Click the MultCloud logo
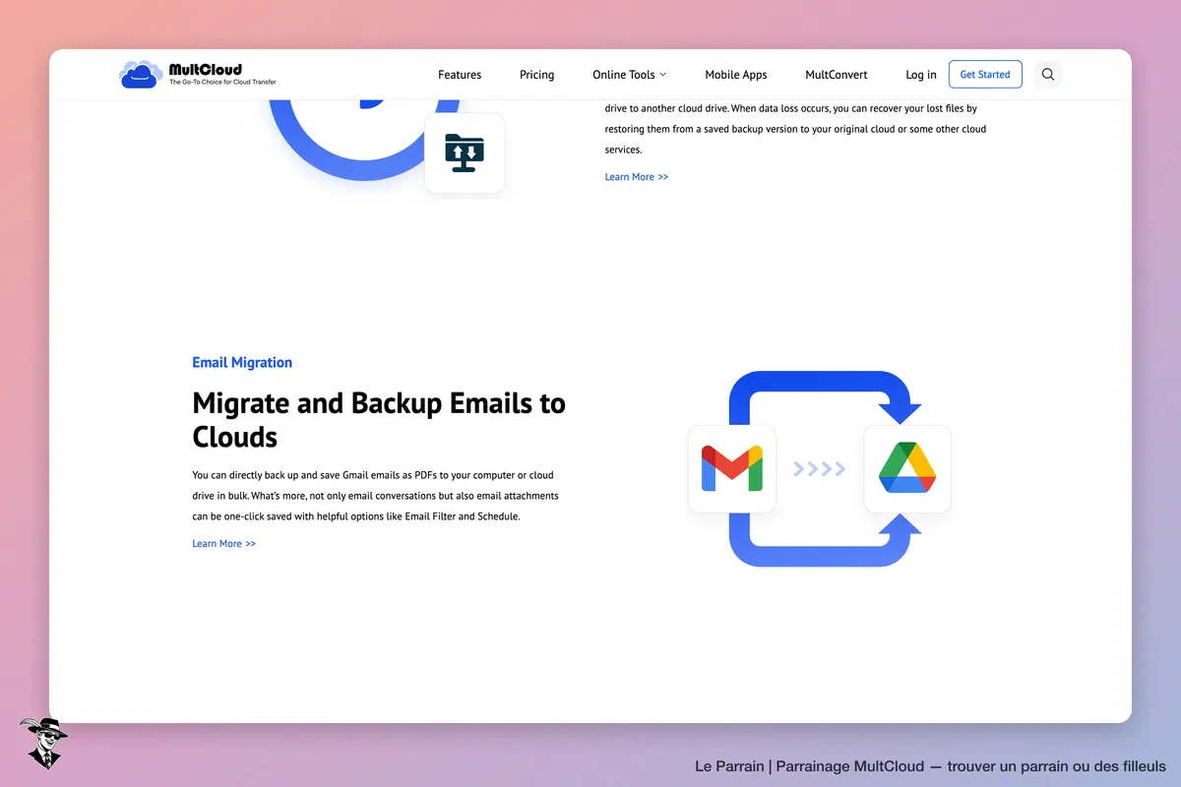Image resolution: width=1181 pixels, height=787 pixels. (198, 74)
